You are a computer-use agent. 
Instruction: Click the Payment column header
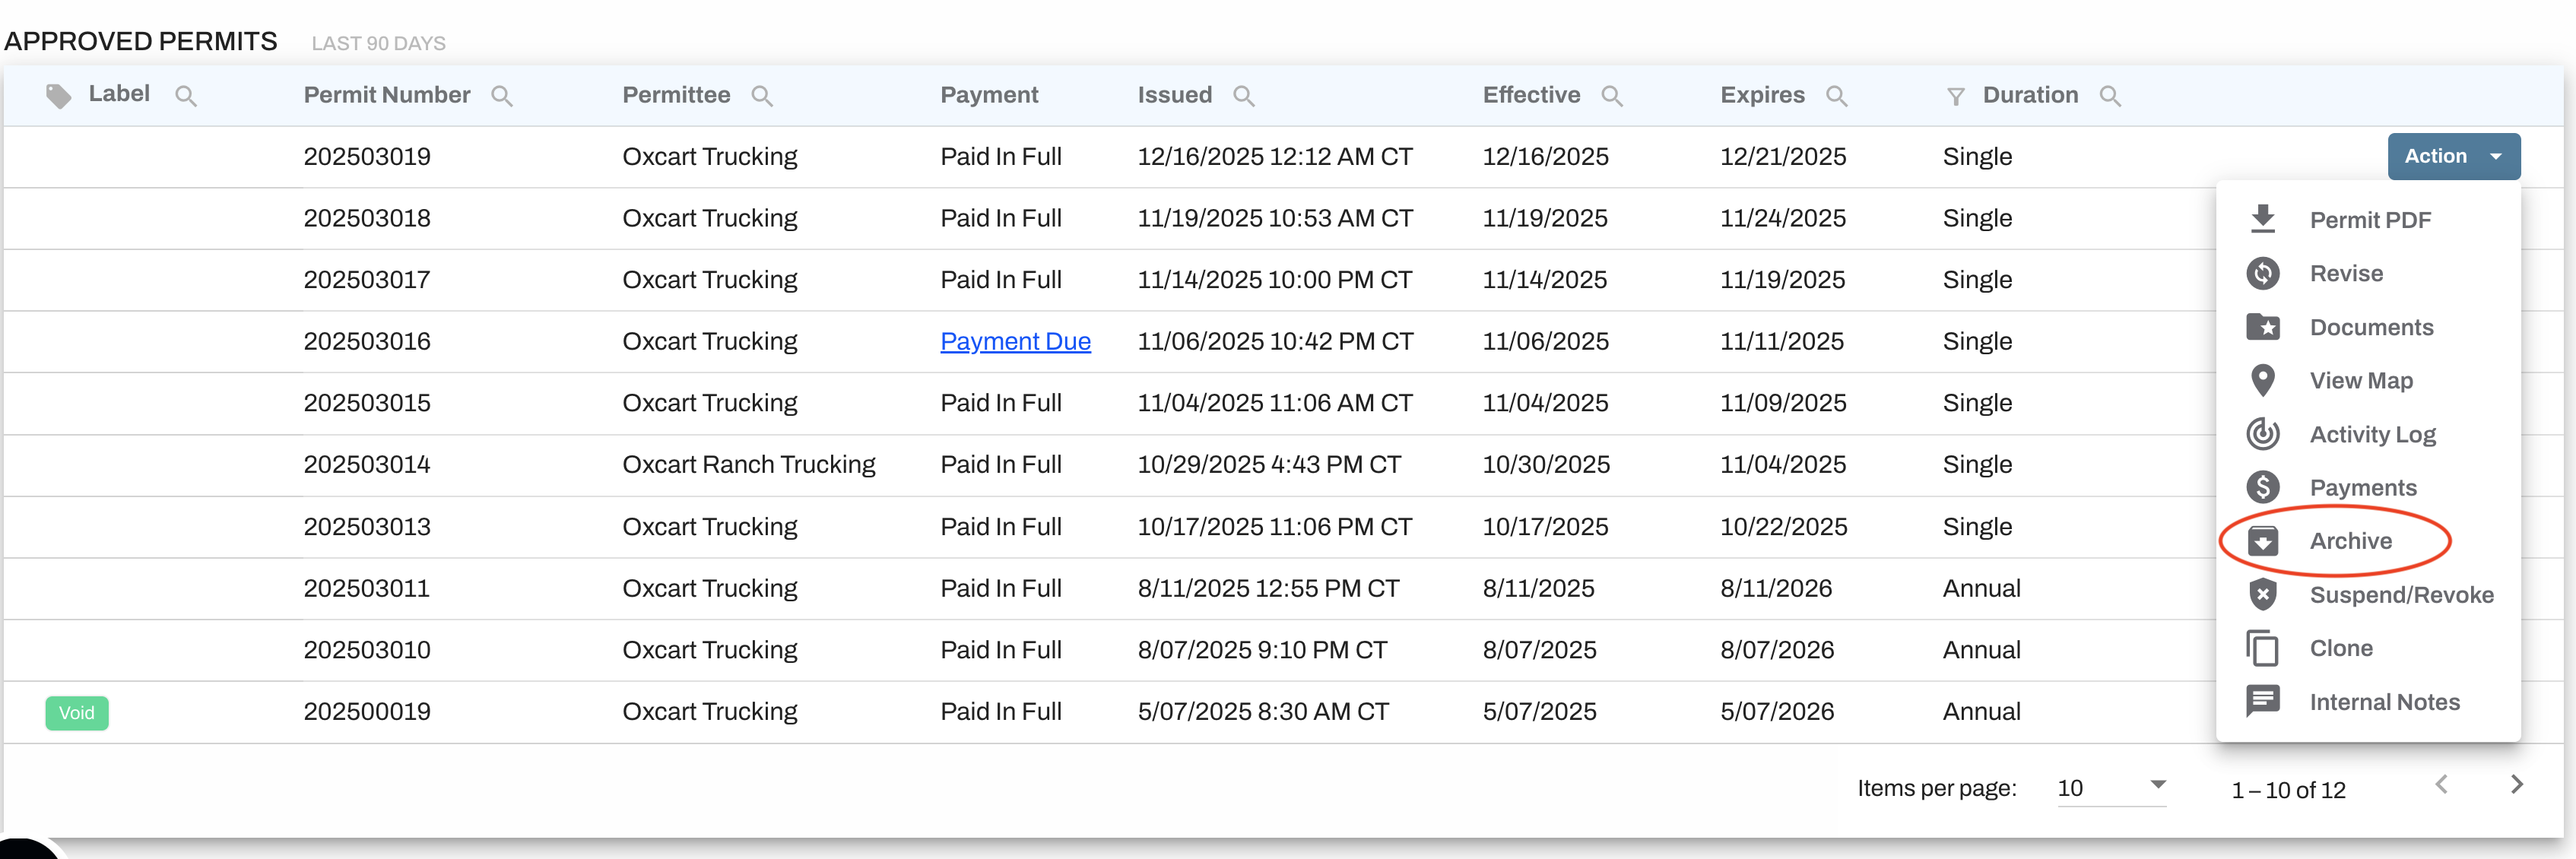tap(989, 95)
